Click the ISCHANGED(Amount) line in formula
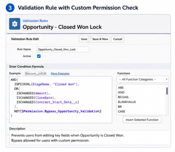175x152 pixels. pyautogui.click(x=33, y=93)
